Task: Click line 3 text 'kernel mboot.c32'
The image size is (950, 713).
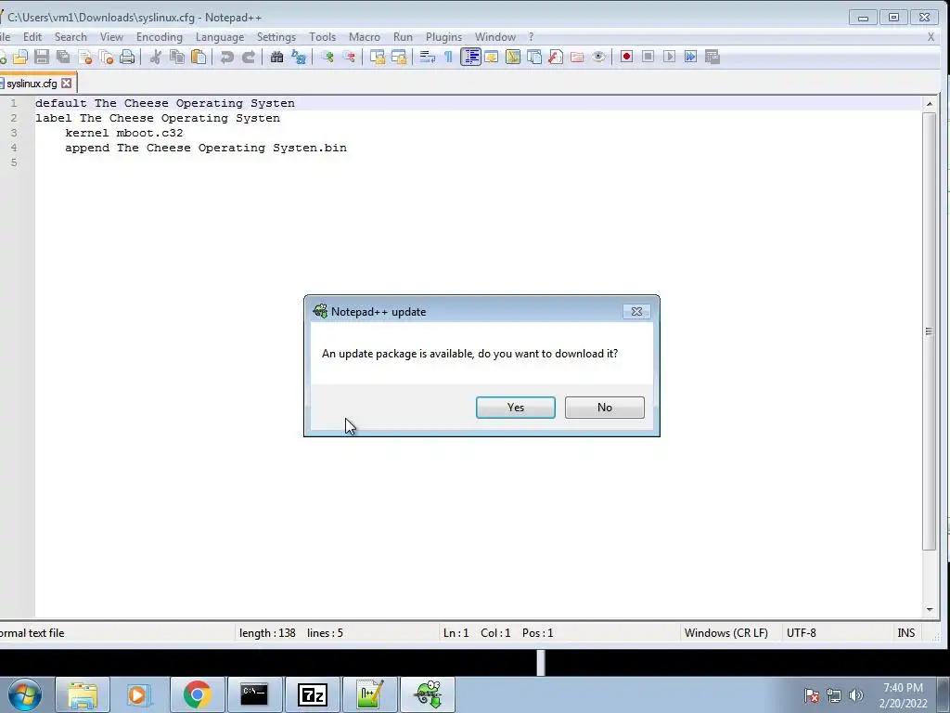Action: 124,133
